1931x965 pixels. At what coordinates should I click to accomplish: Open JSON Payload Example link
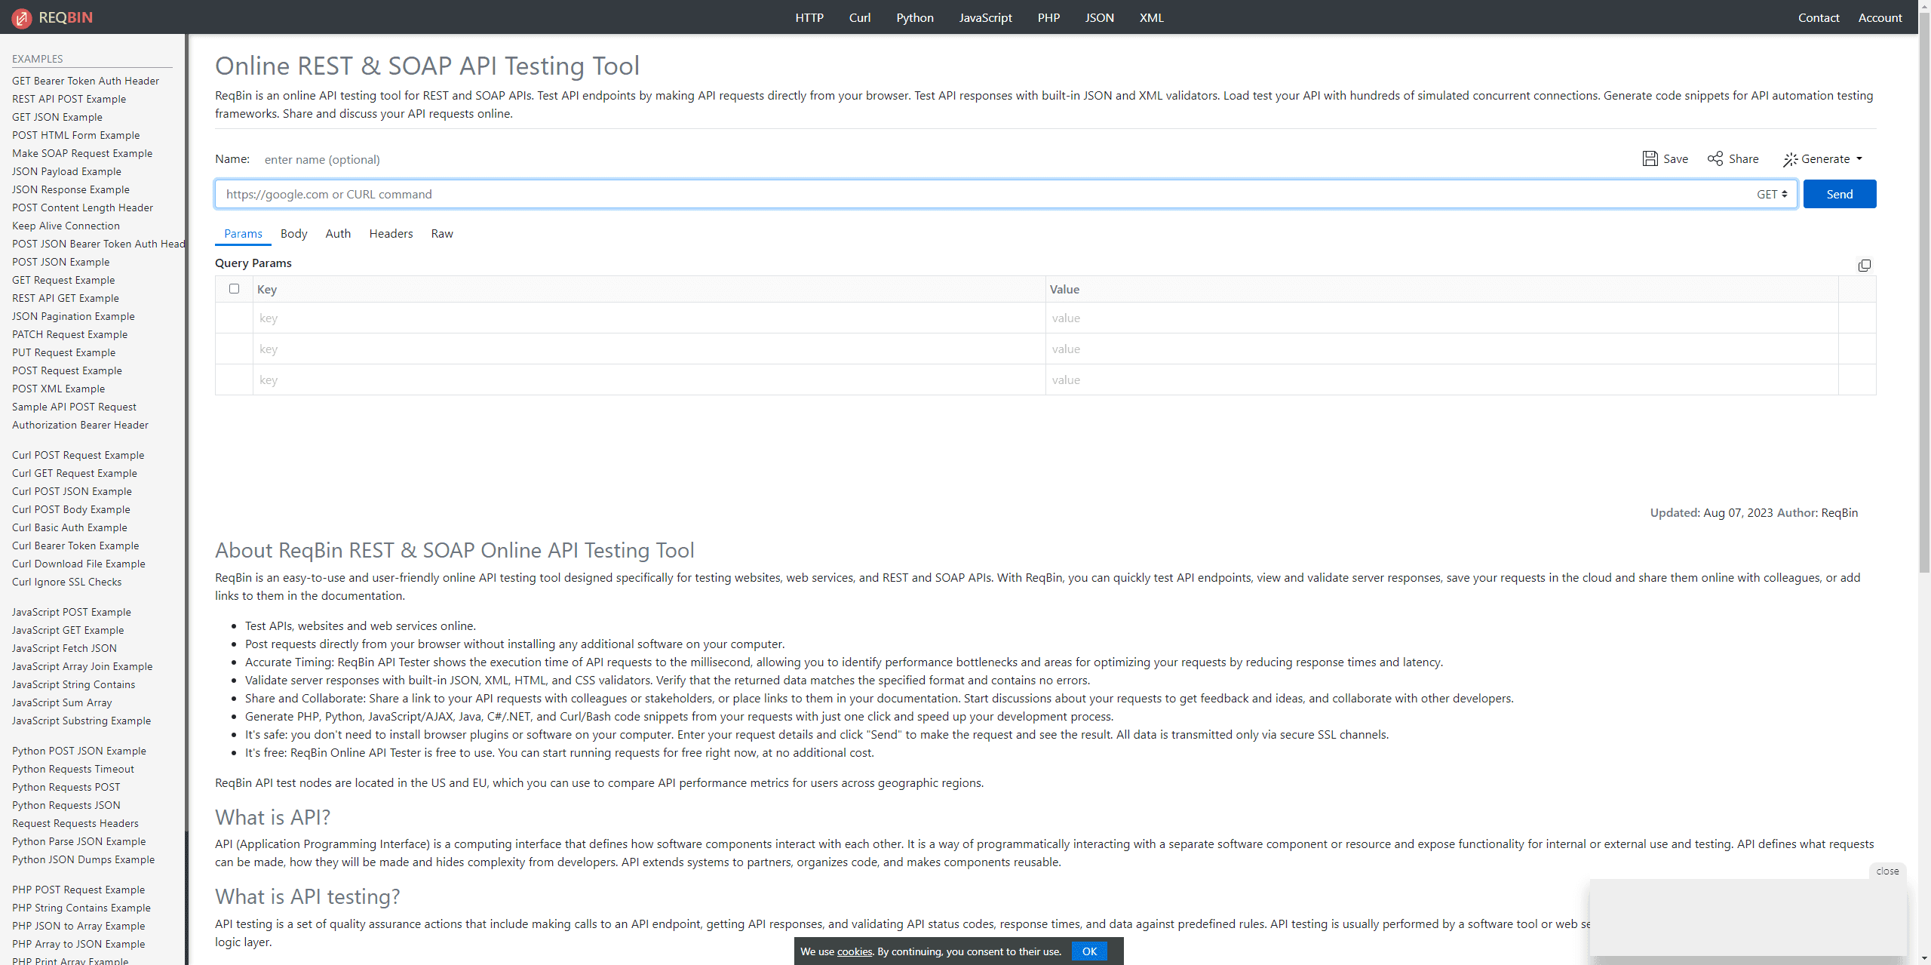point(66,171)
